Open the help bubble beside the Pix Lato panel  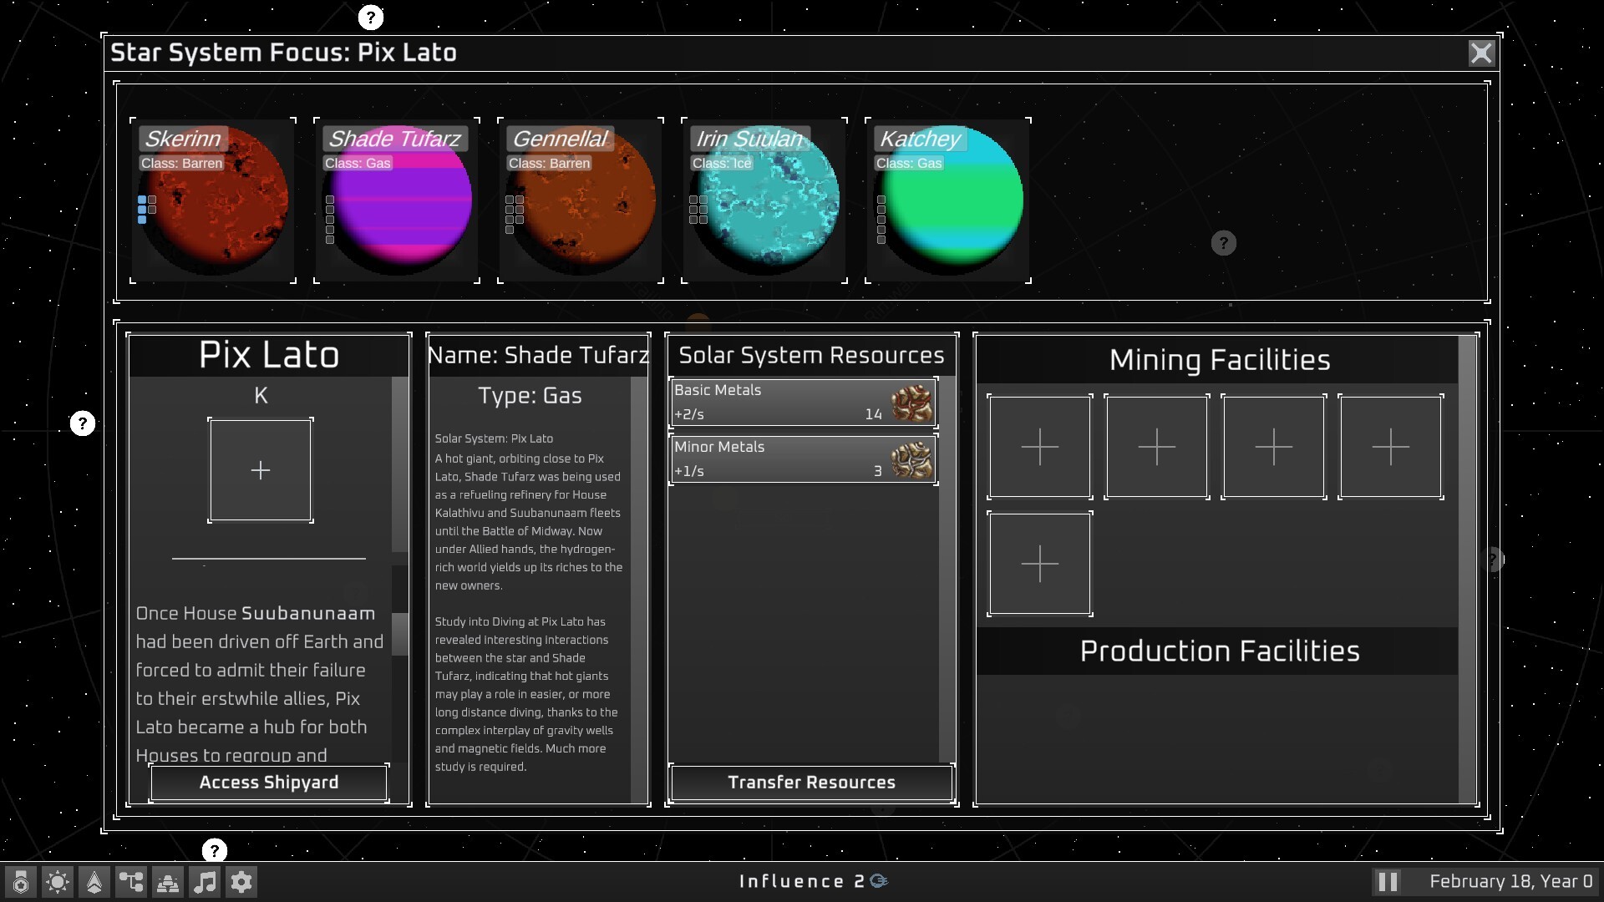(82, 423)
